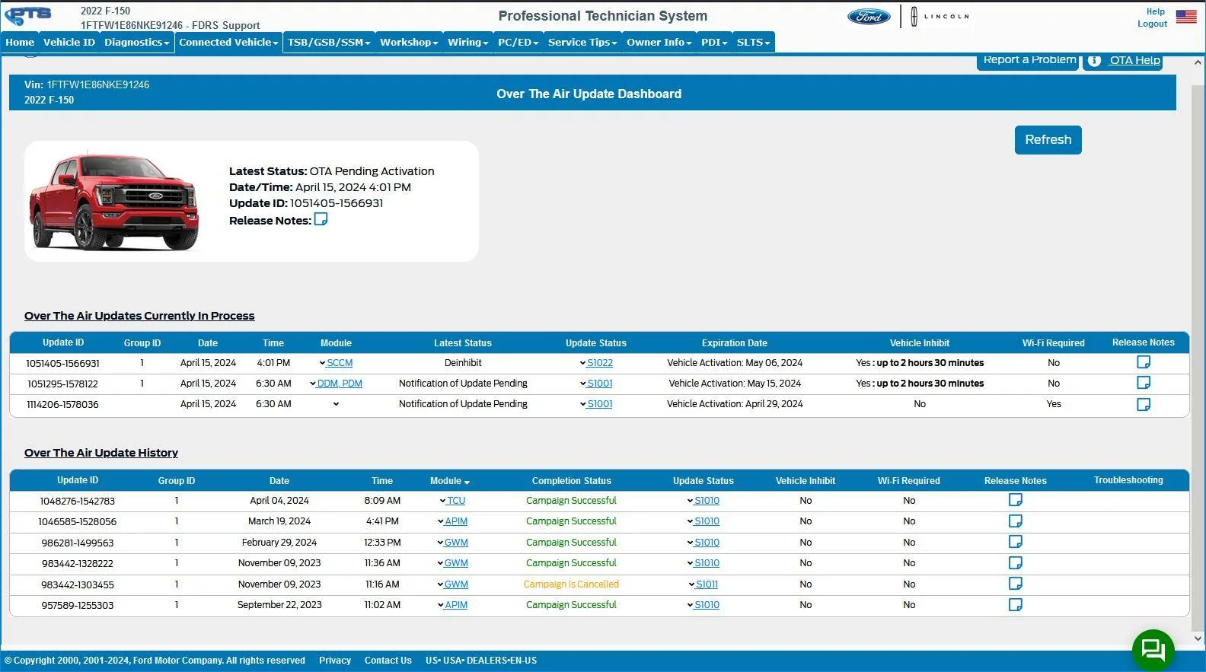This screenshot has height=672, width=1206.
Task: Expand the S1022 update status
Action: click(x=582, y=363)
